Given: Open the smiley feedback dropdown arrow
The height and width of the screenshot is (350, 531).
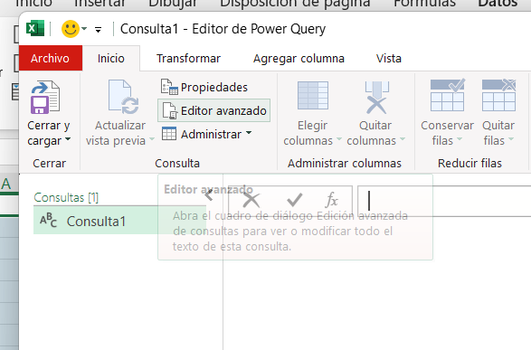Looking at the screenshot, I should click(x=84, y=29).
